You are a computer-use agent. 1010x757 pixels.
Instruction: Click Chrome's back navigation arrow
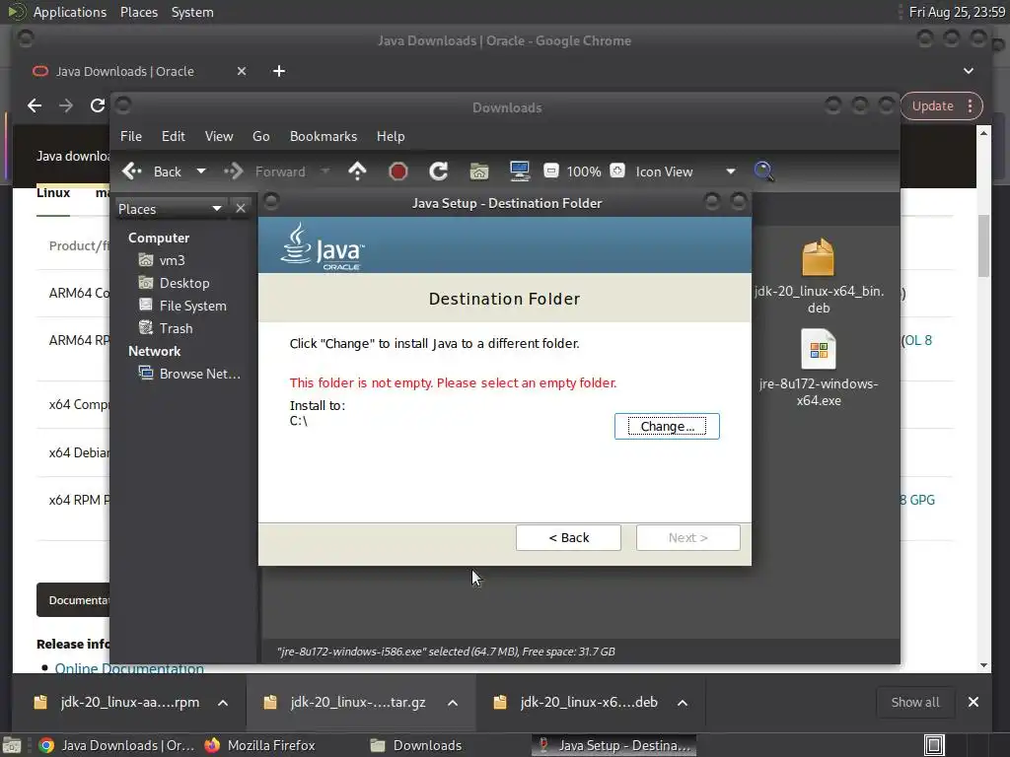(35, 105)
